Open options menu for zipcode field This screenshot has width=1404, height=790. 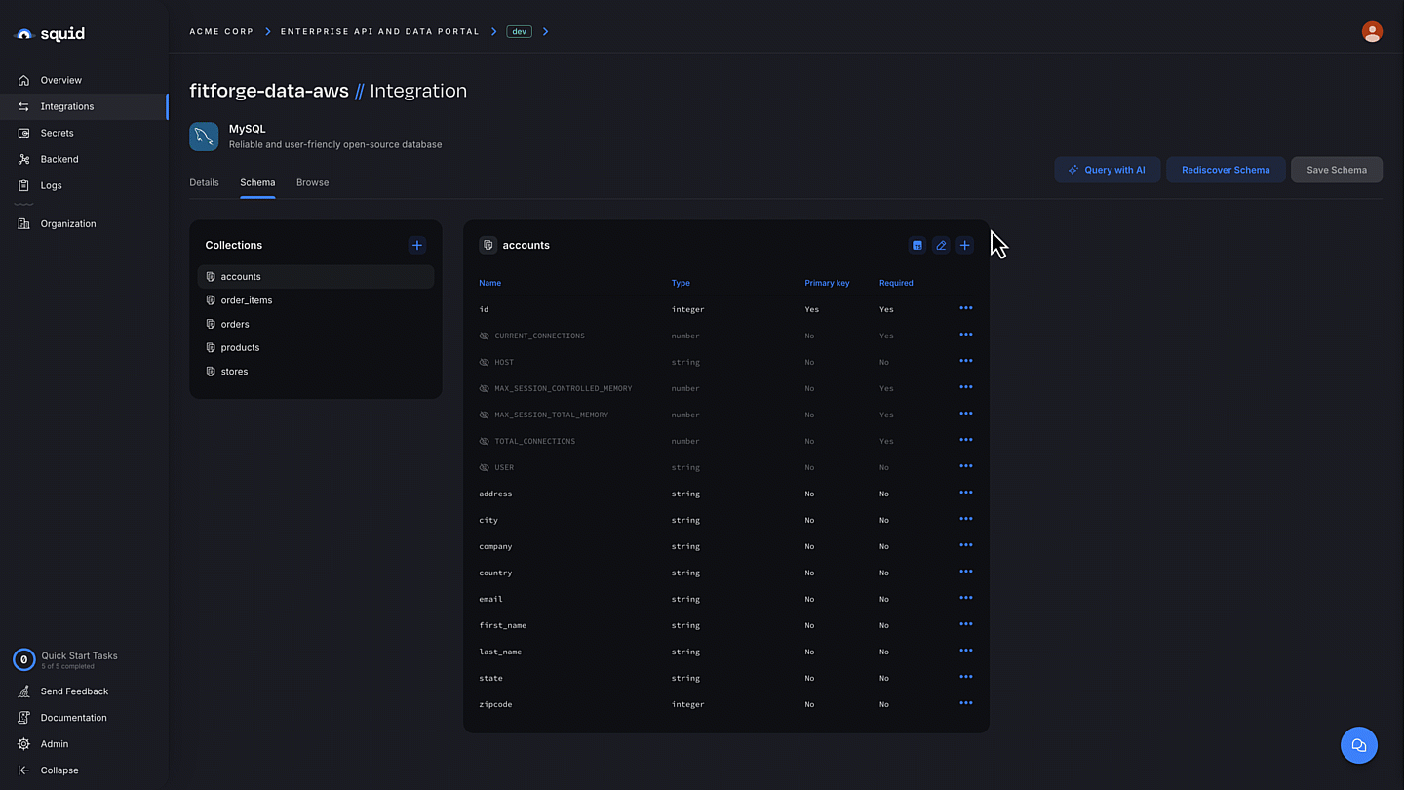966,703
